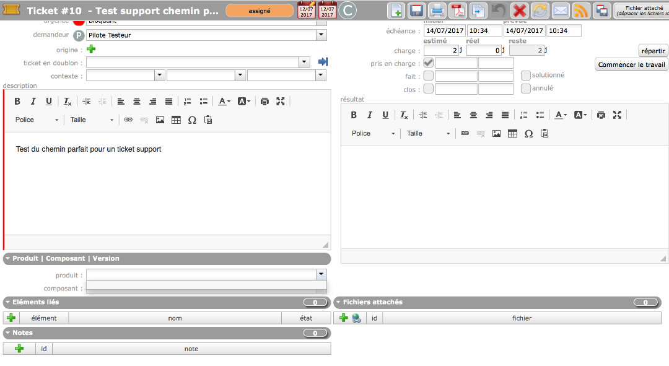
Task: Tick the 'fait' checkbox
Action: [428, 76]
